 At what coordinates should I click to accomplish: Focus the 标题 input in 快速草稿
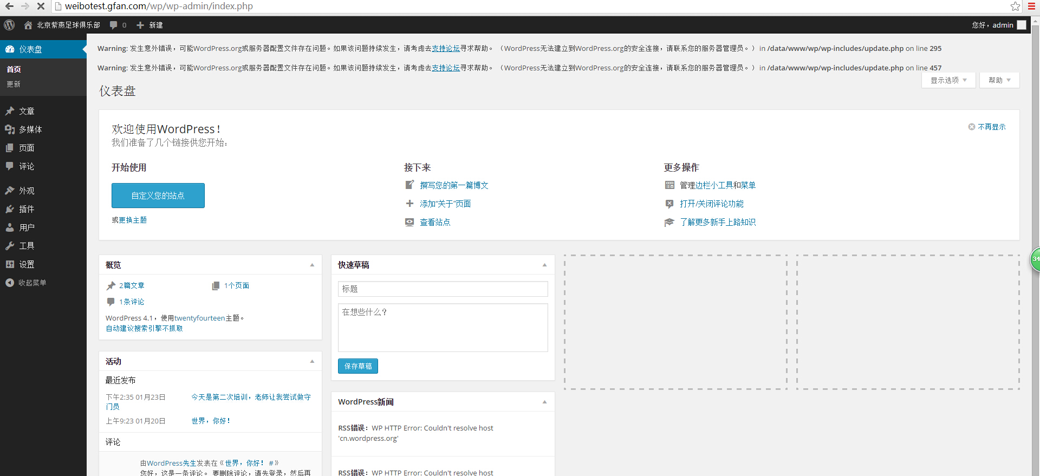point(443,289)
